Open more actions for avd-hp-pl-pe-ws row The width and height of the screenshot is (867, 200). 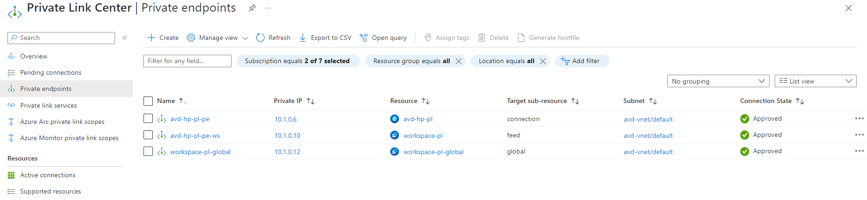click(859, 135)
